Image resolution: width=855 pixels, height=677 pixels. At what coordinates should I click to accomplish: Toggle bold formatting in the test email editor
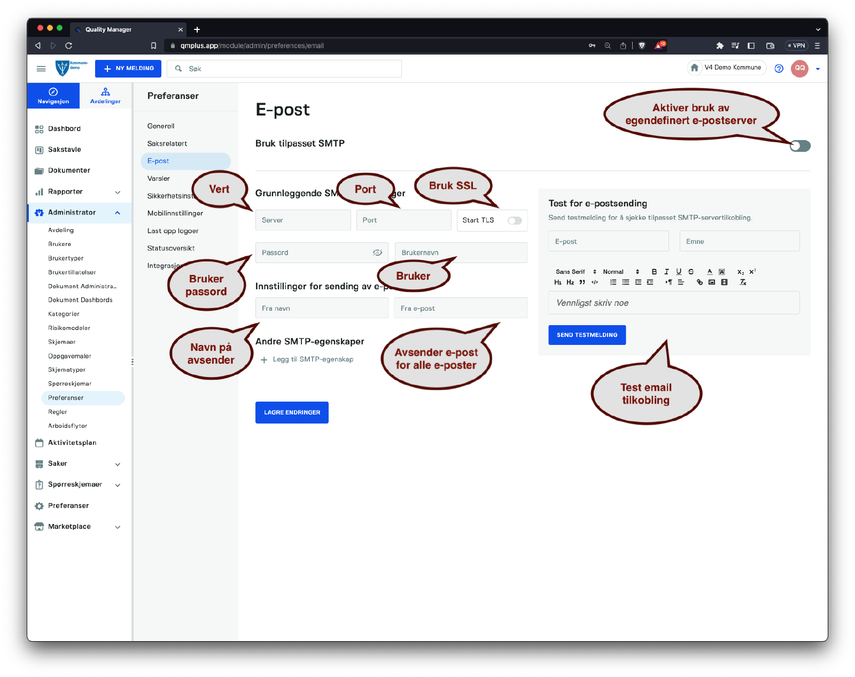click(654, 272)
